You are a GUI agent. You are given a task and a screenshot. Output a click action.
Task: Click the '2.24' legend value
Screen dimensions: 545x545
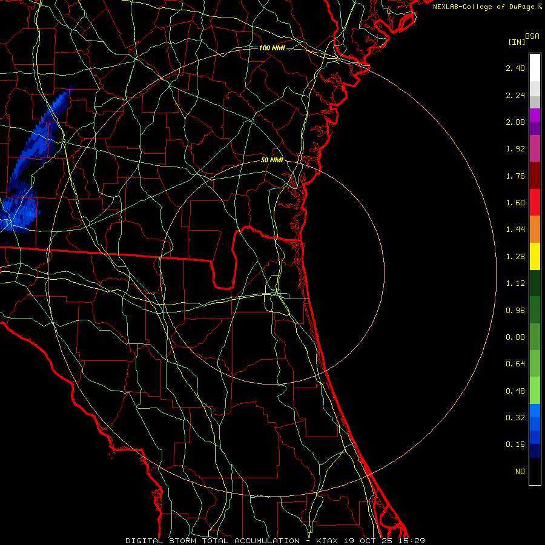coord(515,95)
